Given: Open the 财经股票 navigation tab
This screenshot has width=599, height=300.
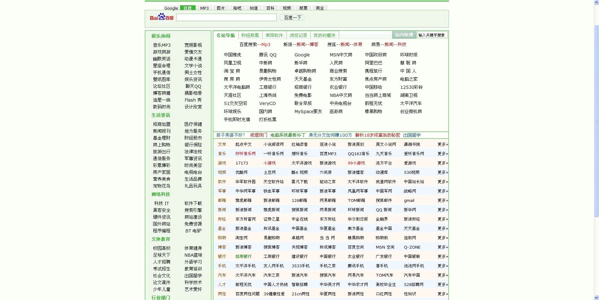Looking at the screenshot, I should pos(250,35).
